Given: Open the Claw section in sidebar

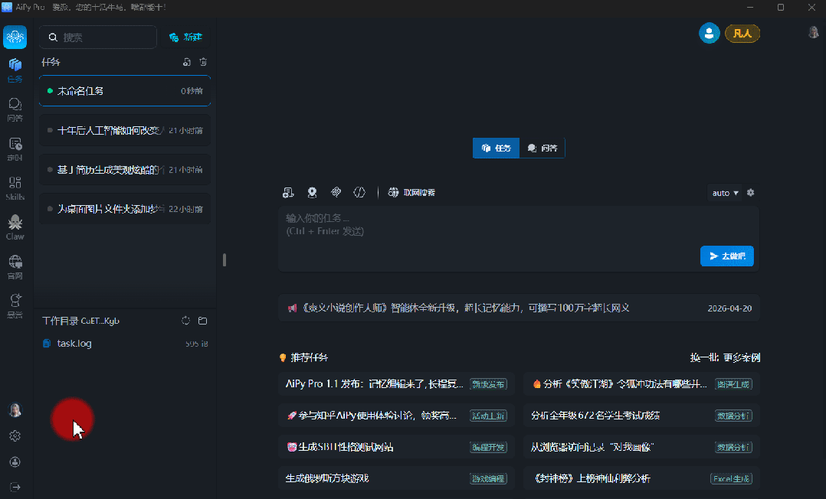Looking at the screenshot, I should pos(15,227).
